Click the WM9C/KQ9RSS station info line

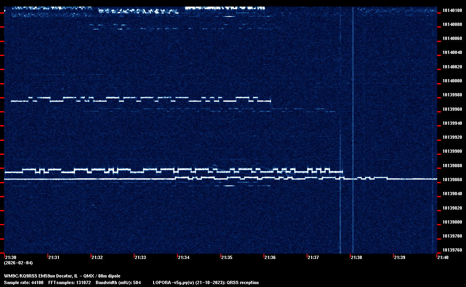[62, 276]
